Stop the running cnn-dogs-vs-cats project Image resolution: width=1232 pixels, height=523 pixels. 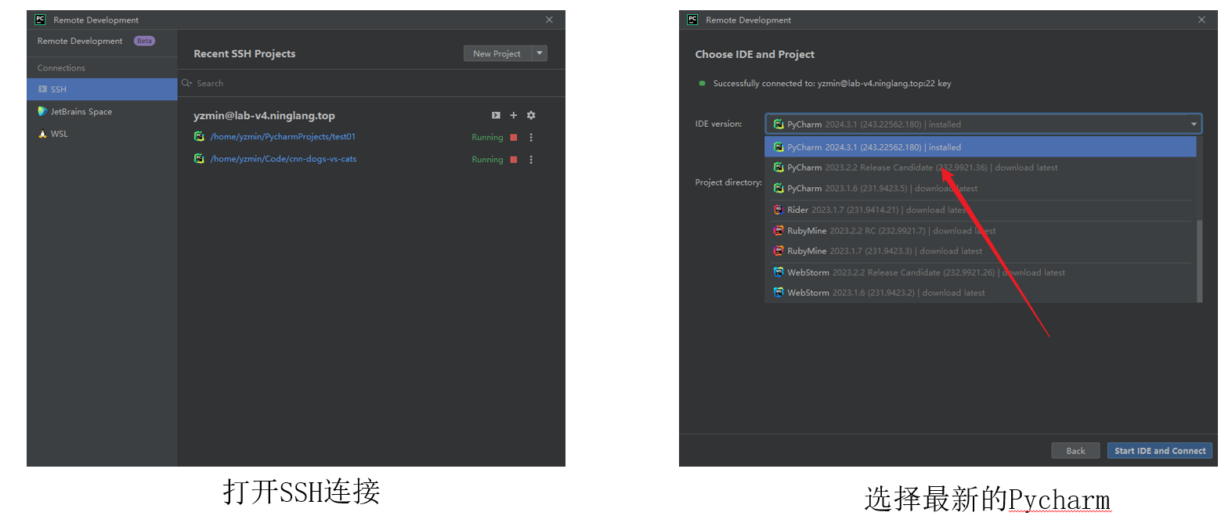[x=514, y=160]
